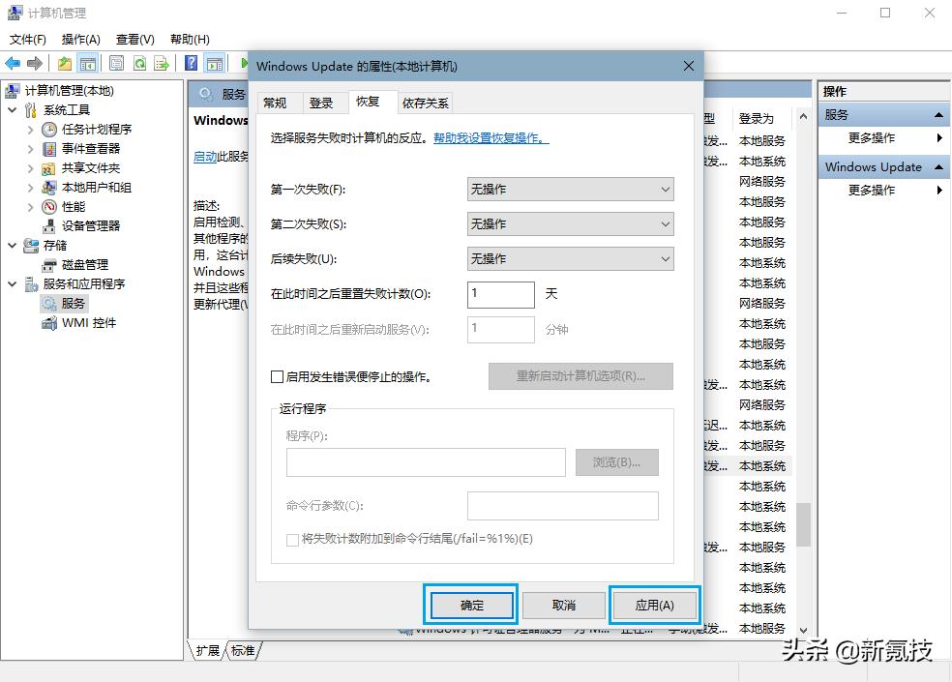952x682 pixels.
Task: Click the green start service arrow icon
Action: pyautogui.click(x=245, y=62)
